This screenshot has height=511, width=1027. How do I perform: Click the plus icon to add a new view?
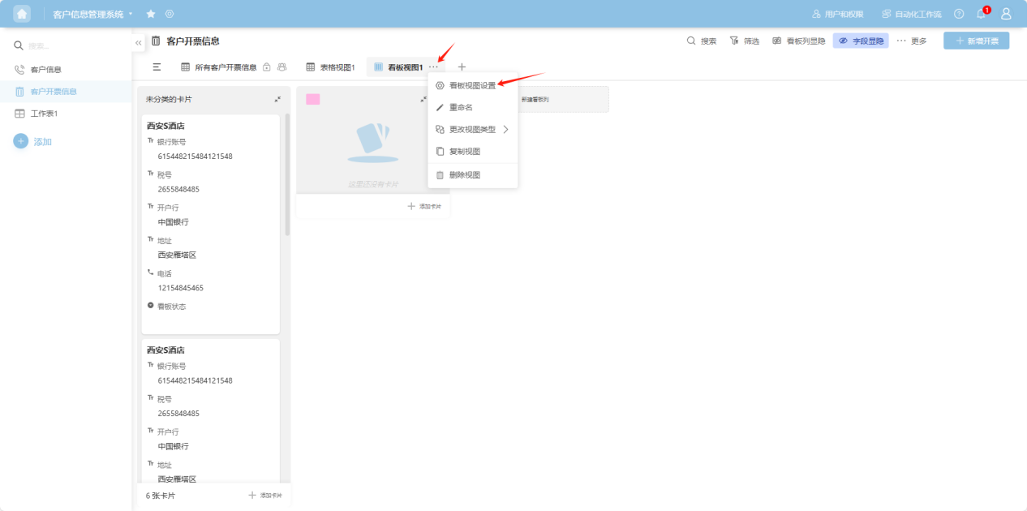pyautogui.click(x=462, y=67)
